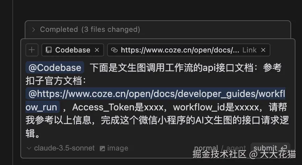Remove the Codebase context chip
This screenshot has width=302, height=165.
click(x=97, y=50)
